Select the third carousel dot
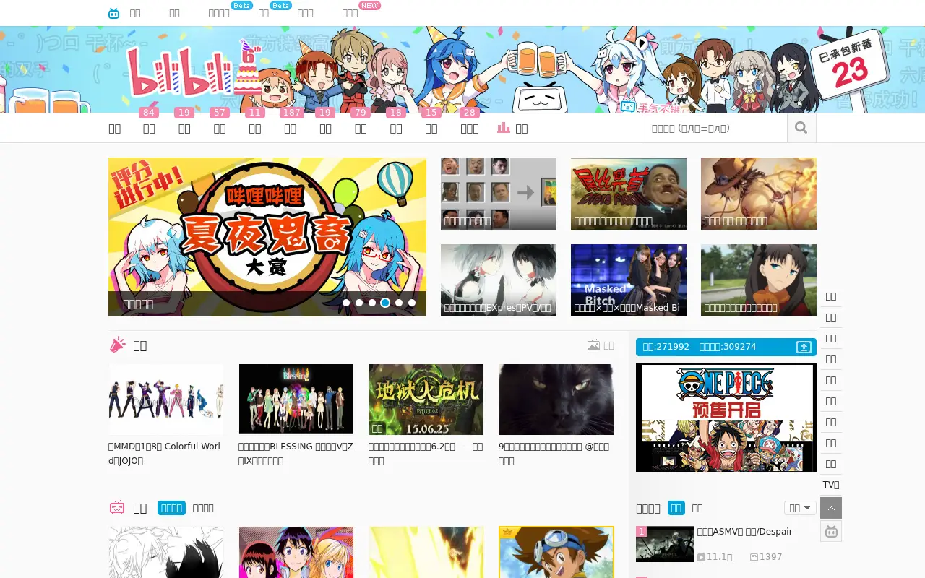 (x=372, y=303)
